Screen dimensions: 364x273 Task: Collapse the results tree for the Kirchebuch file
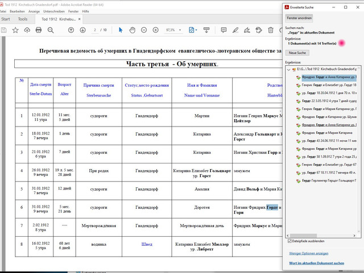[x=288, y=69]
